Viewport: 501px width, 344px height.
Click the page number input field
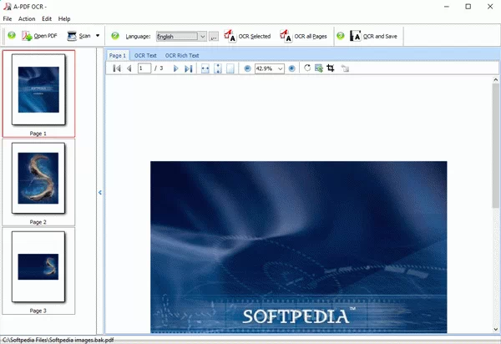[x=144, y=68]
